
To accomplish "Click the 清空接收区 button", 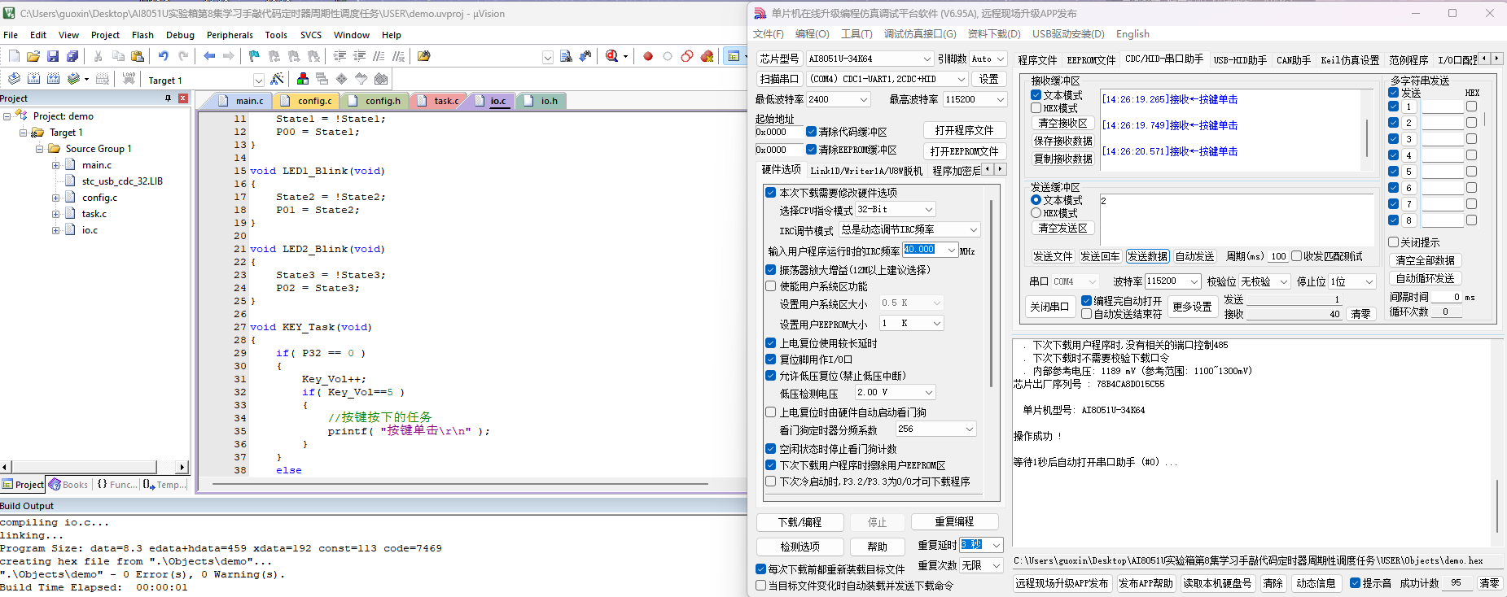I will [x=1062, y=124].
